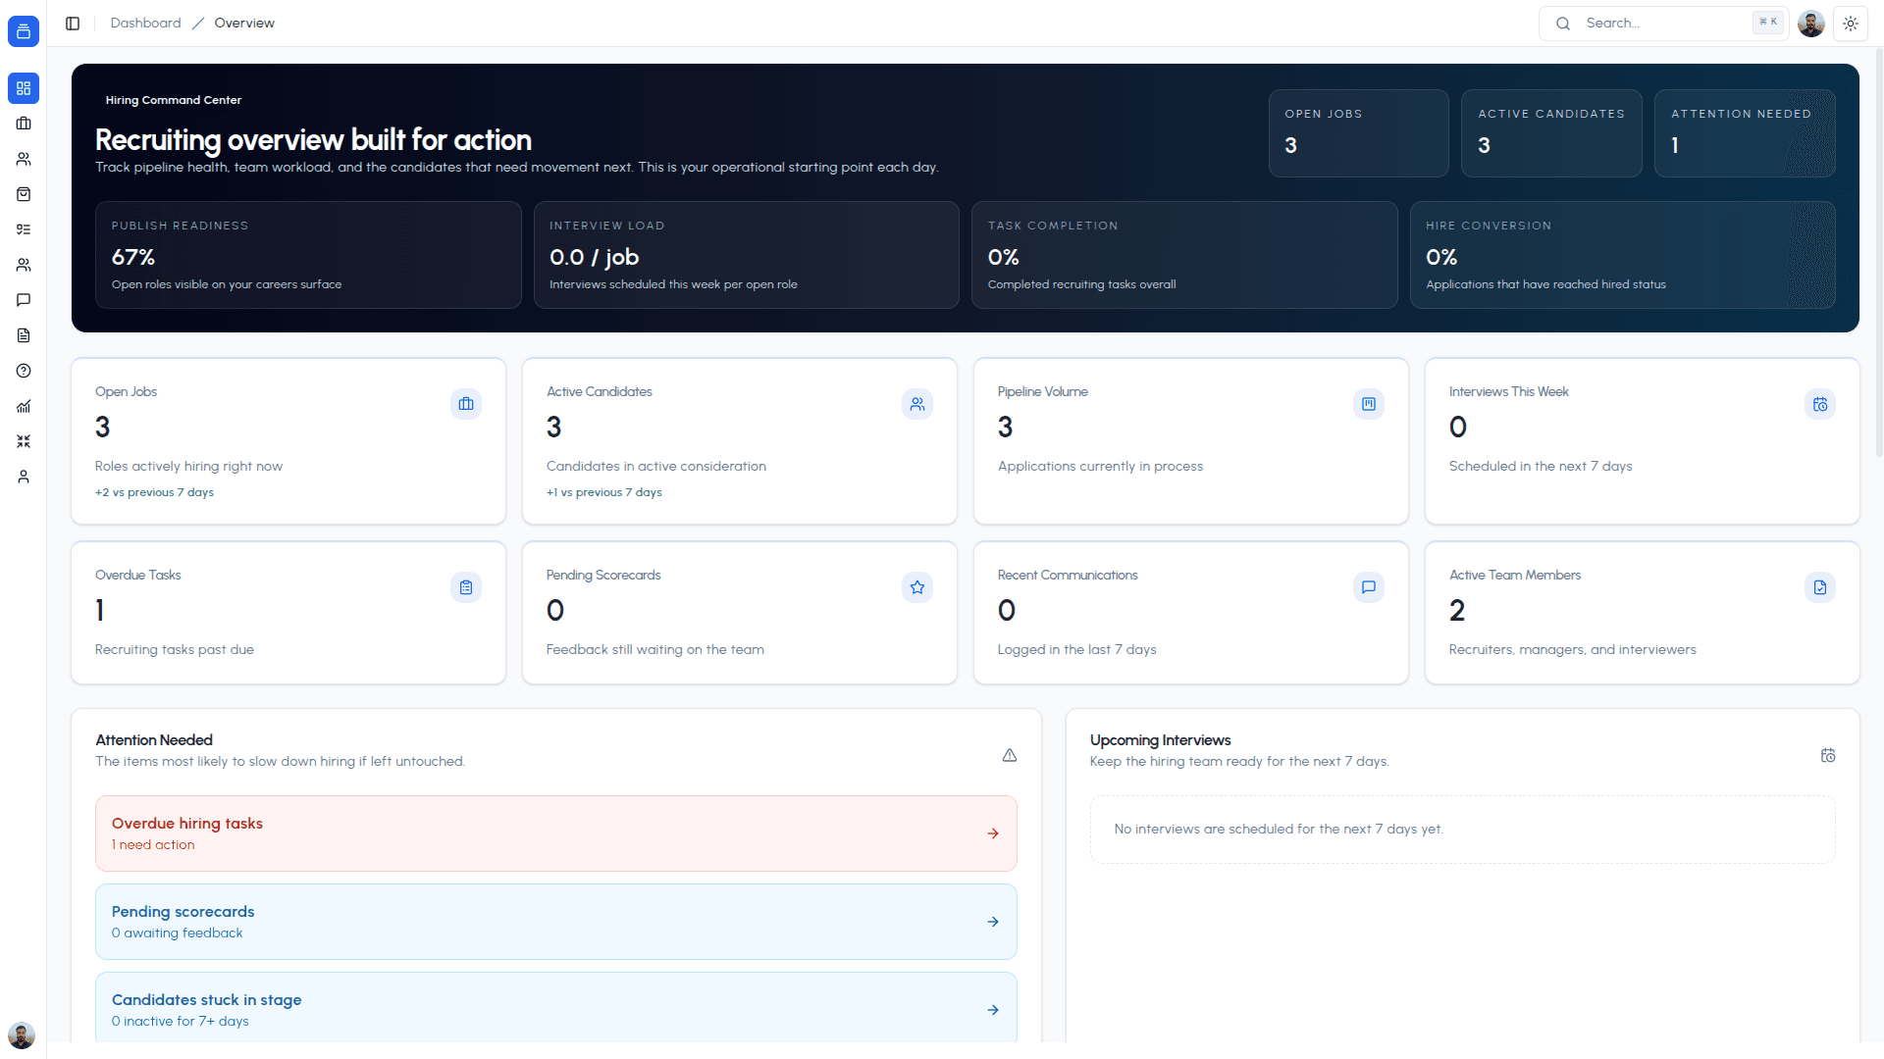Open the Tasks checklist icon in sidebar

point(24,229)
